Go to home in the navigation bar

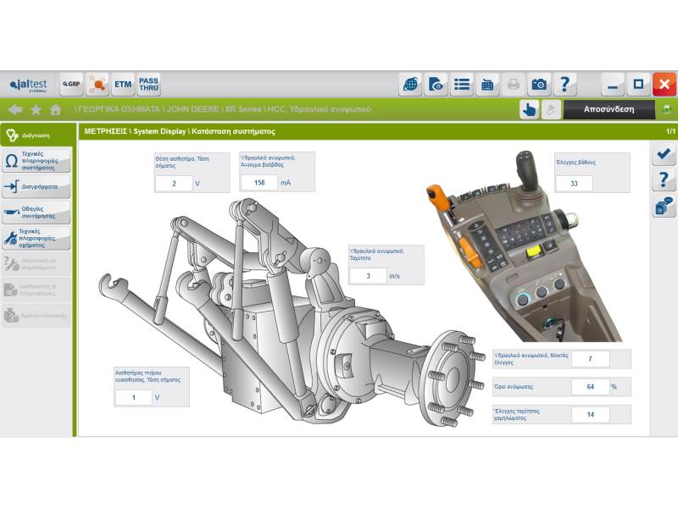tap(56, 109)
